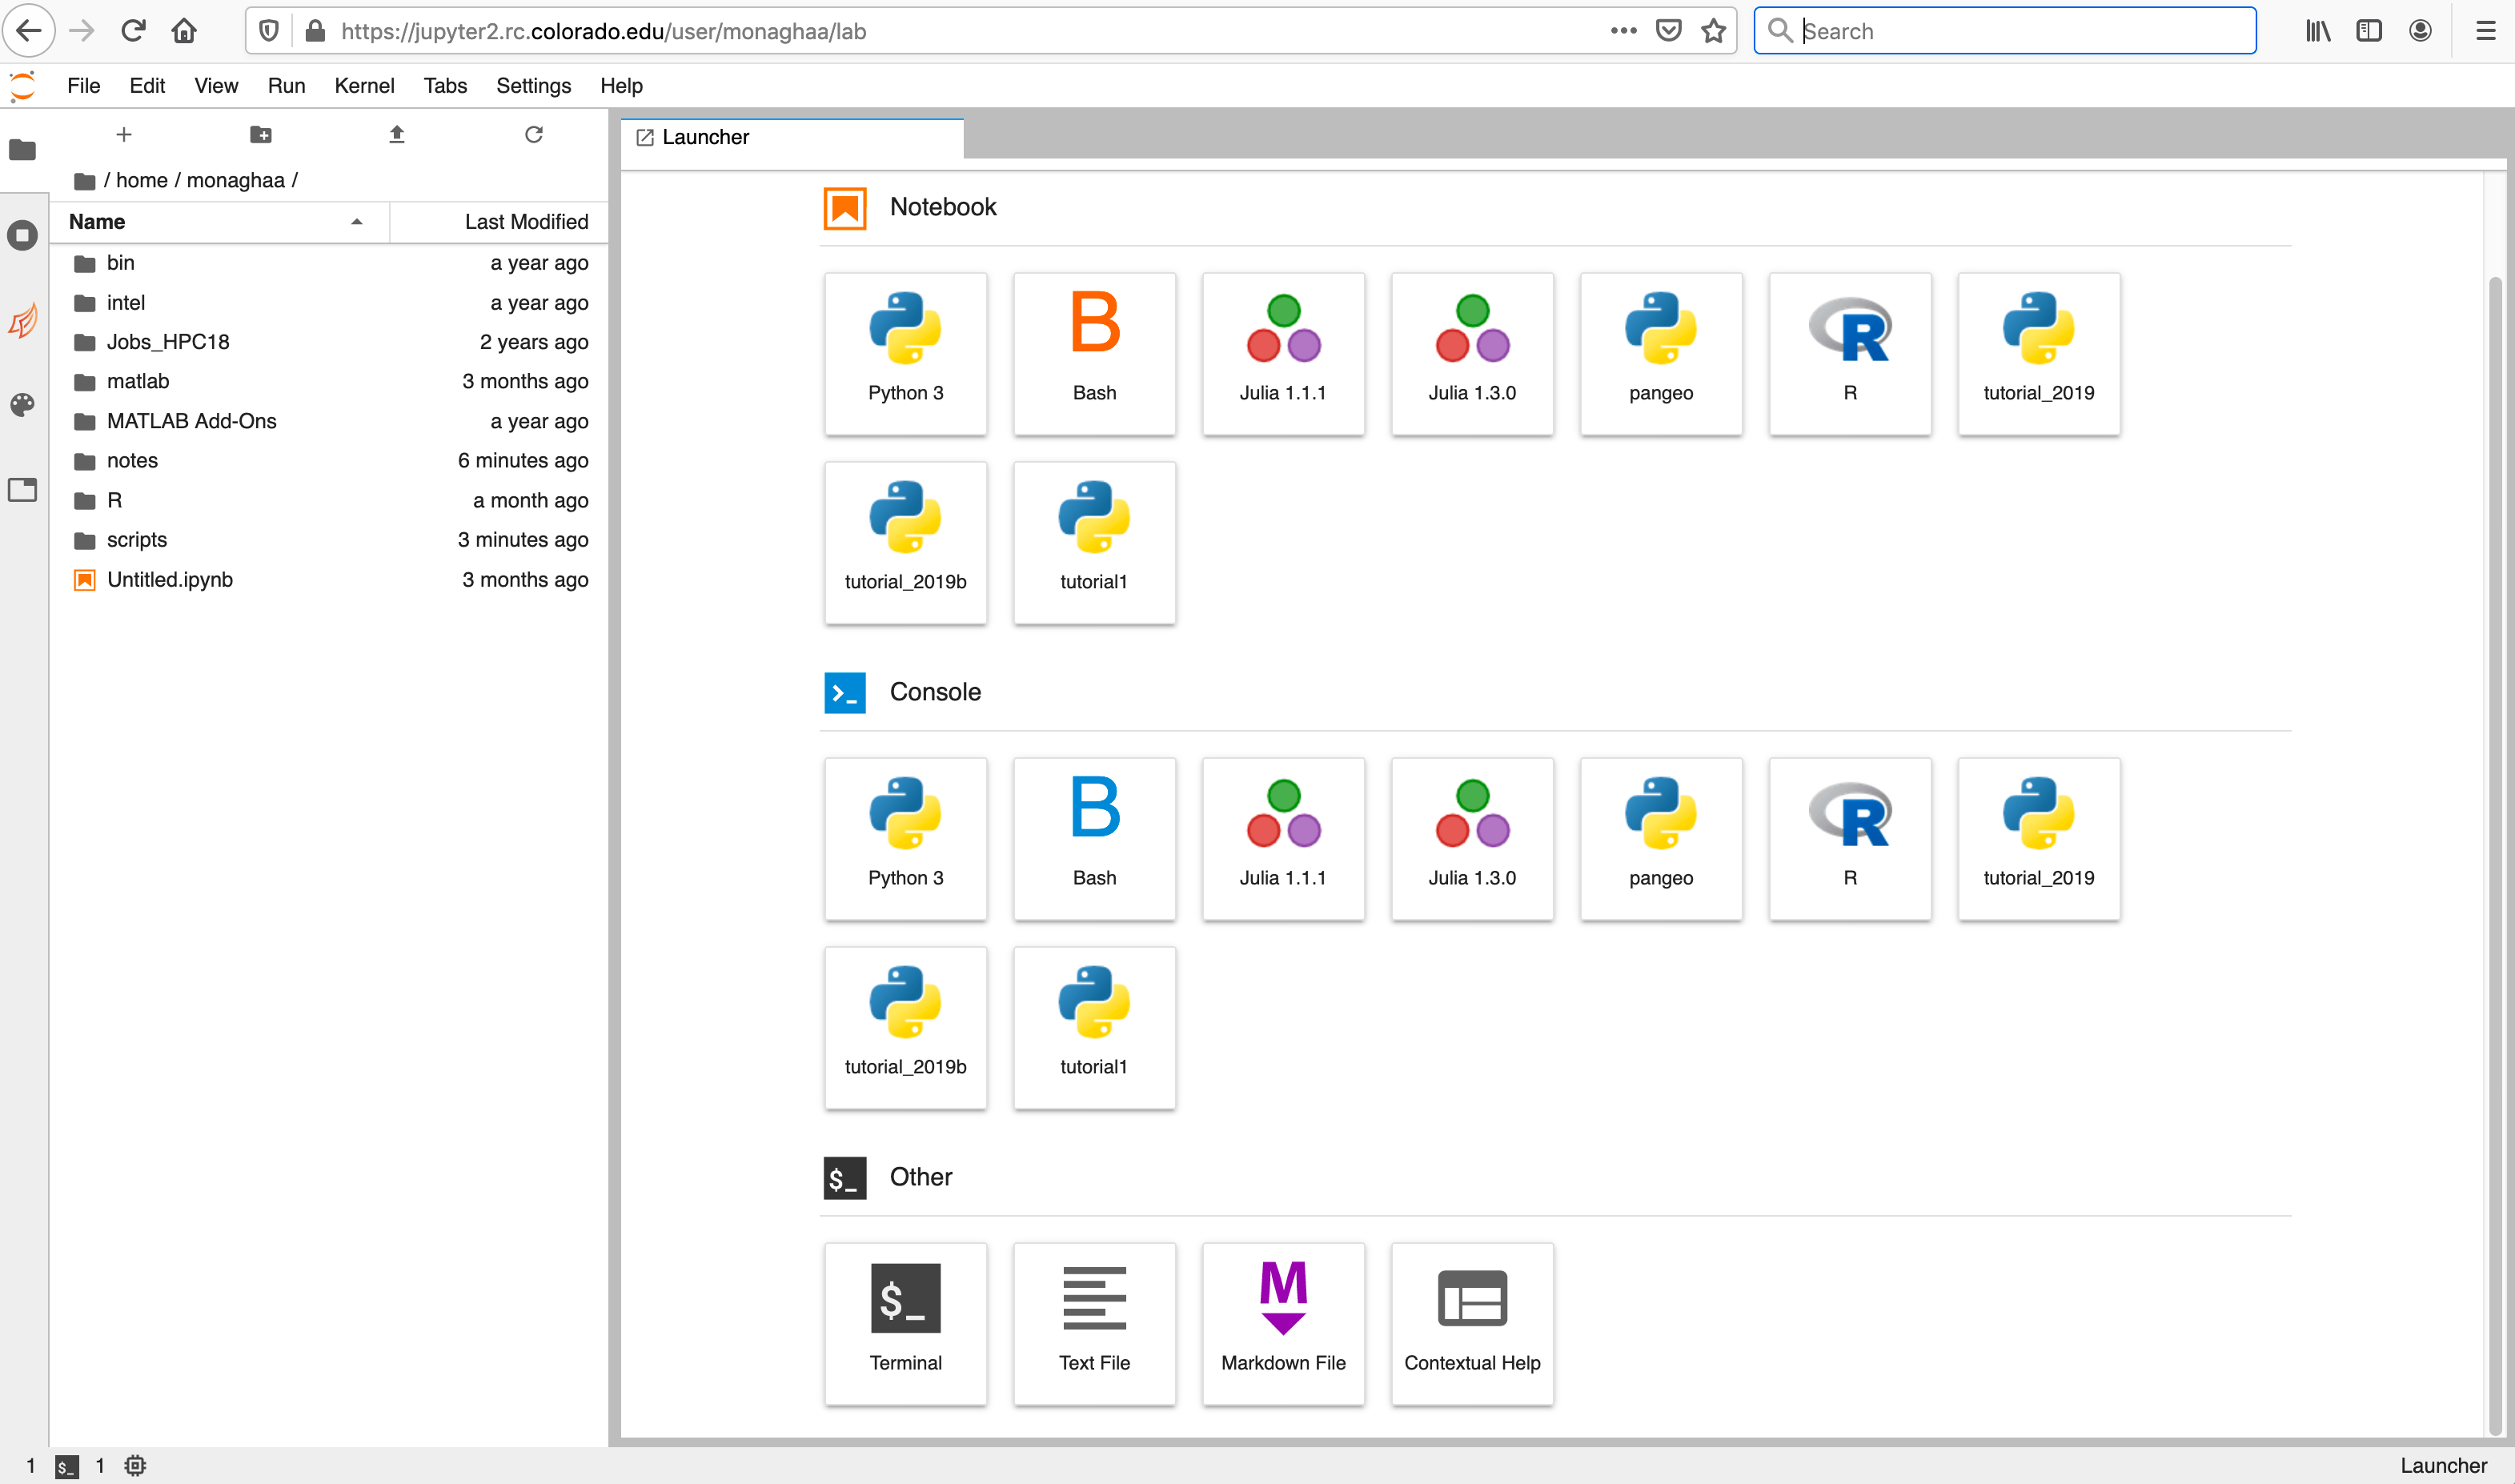
Task: Open the Dask extension sidebar panel
Action: (22, 320)
